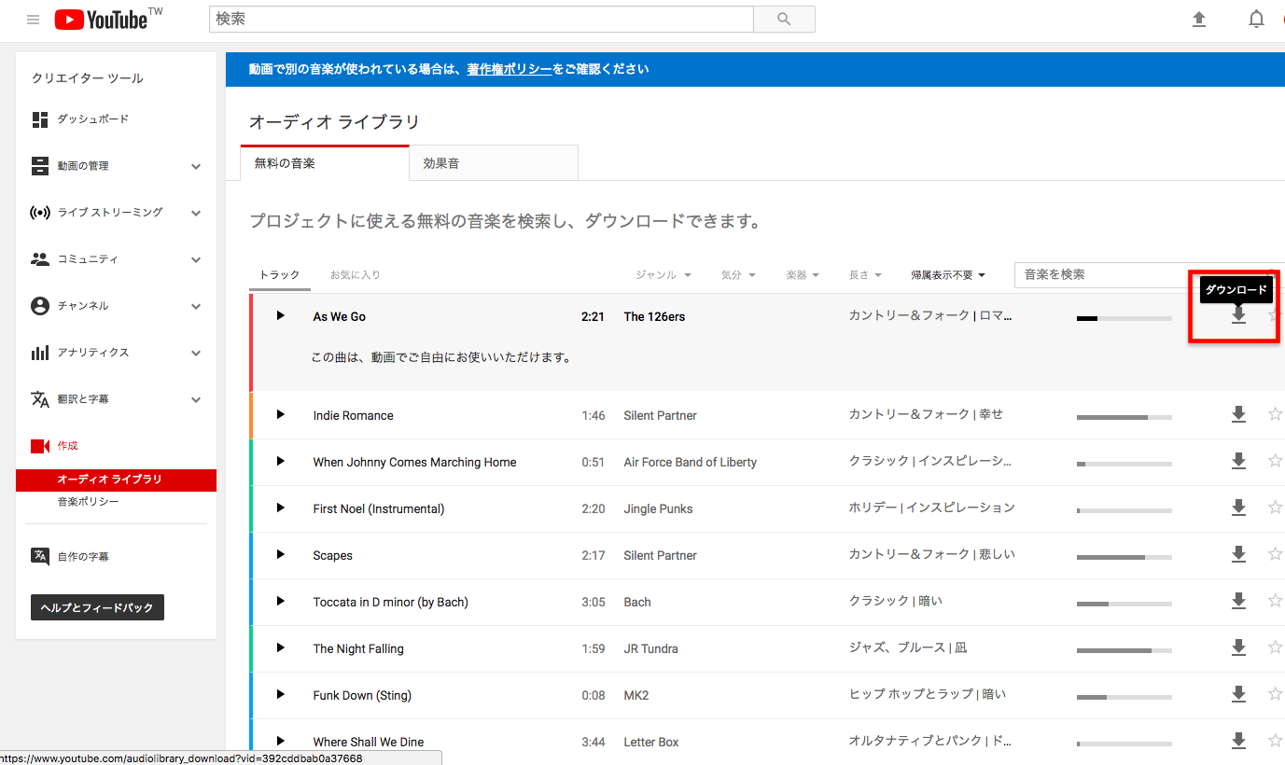Download Where Shall We Dine track
The width and height of the screenshot is (1285, 765).
click(x=1238, y=741)
